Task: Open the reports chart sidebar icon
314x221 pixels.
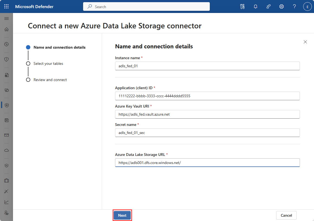Action: pyautogui.click(x=6, y=202)
